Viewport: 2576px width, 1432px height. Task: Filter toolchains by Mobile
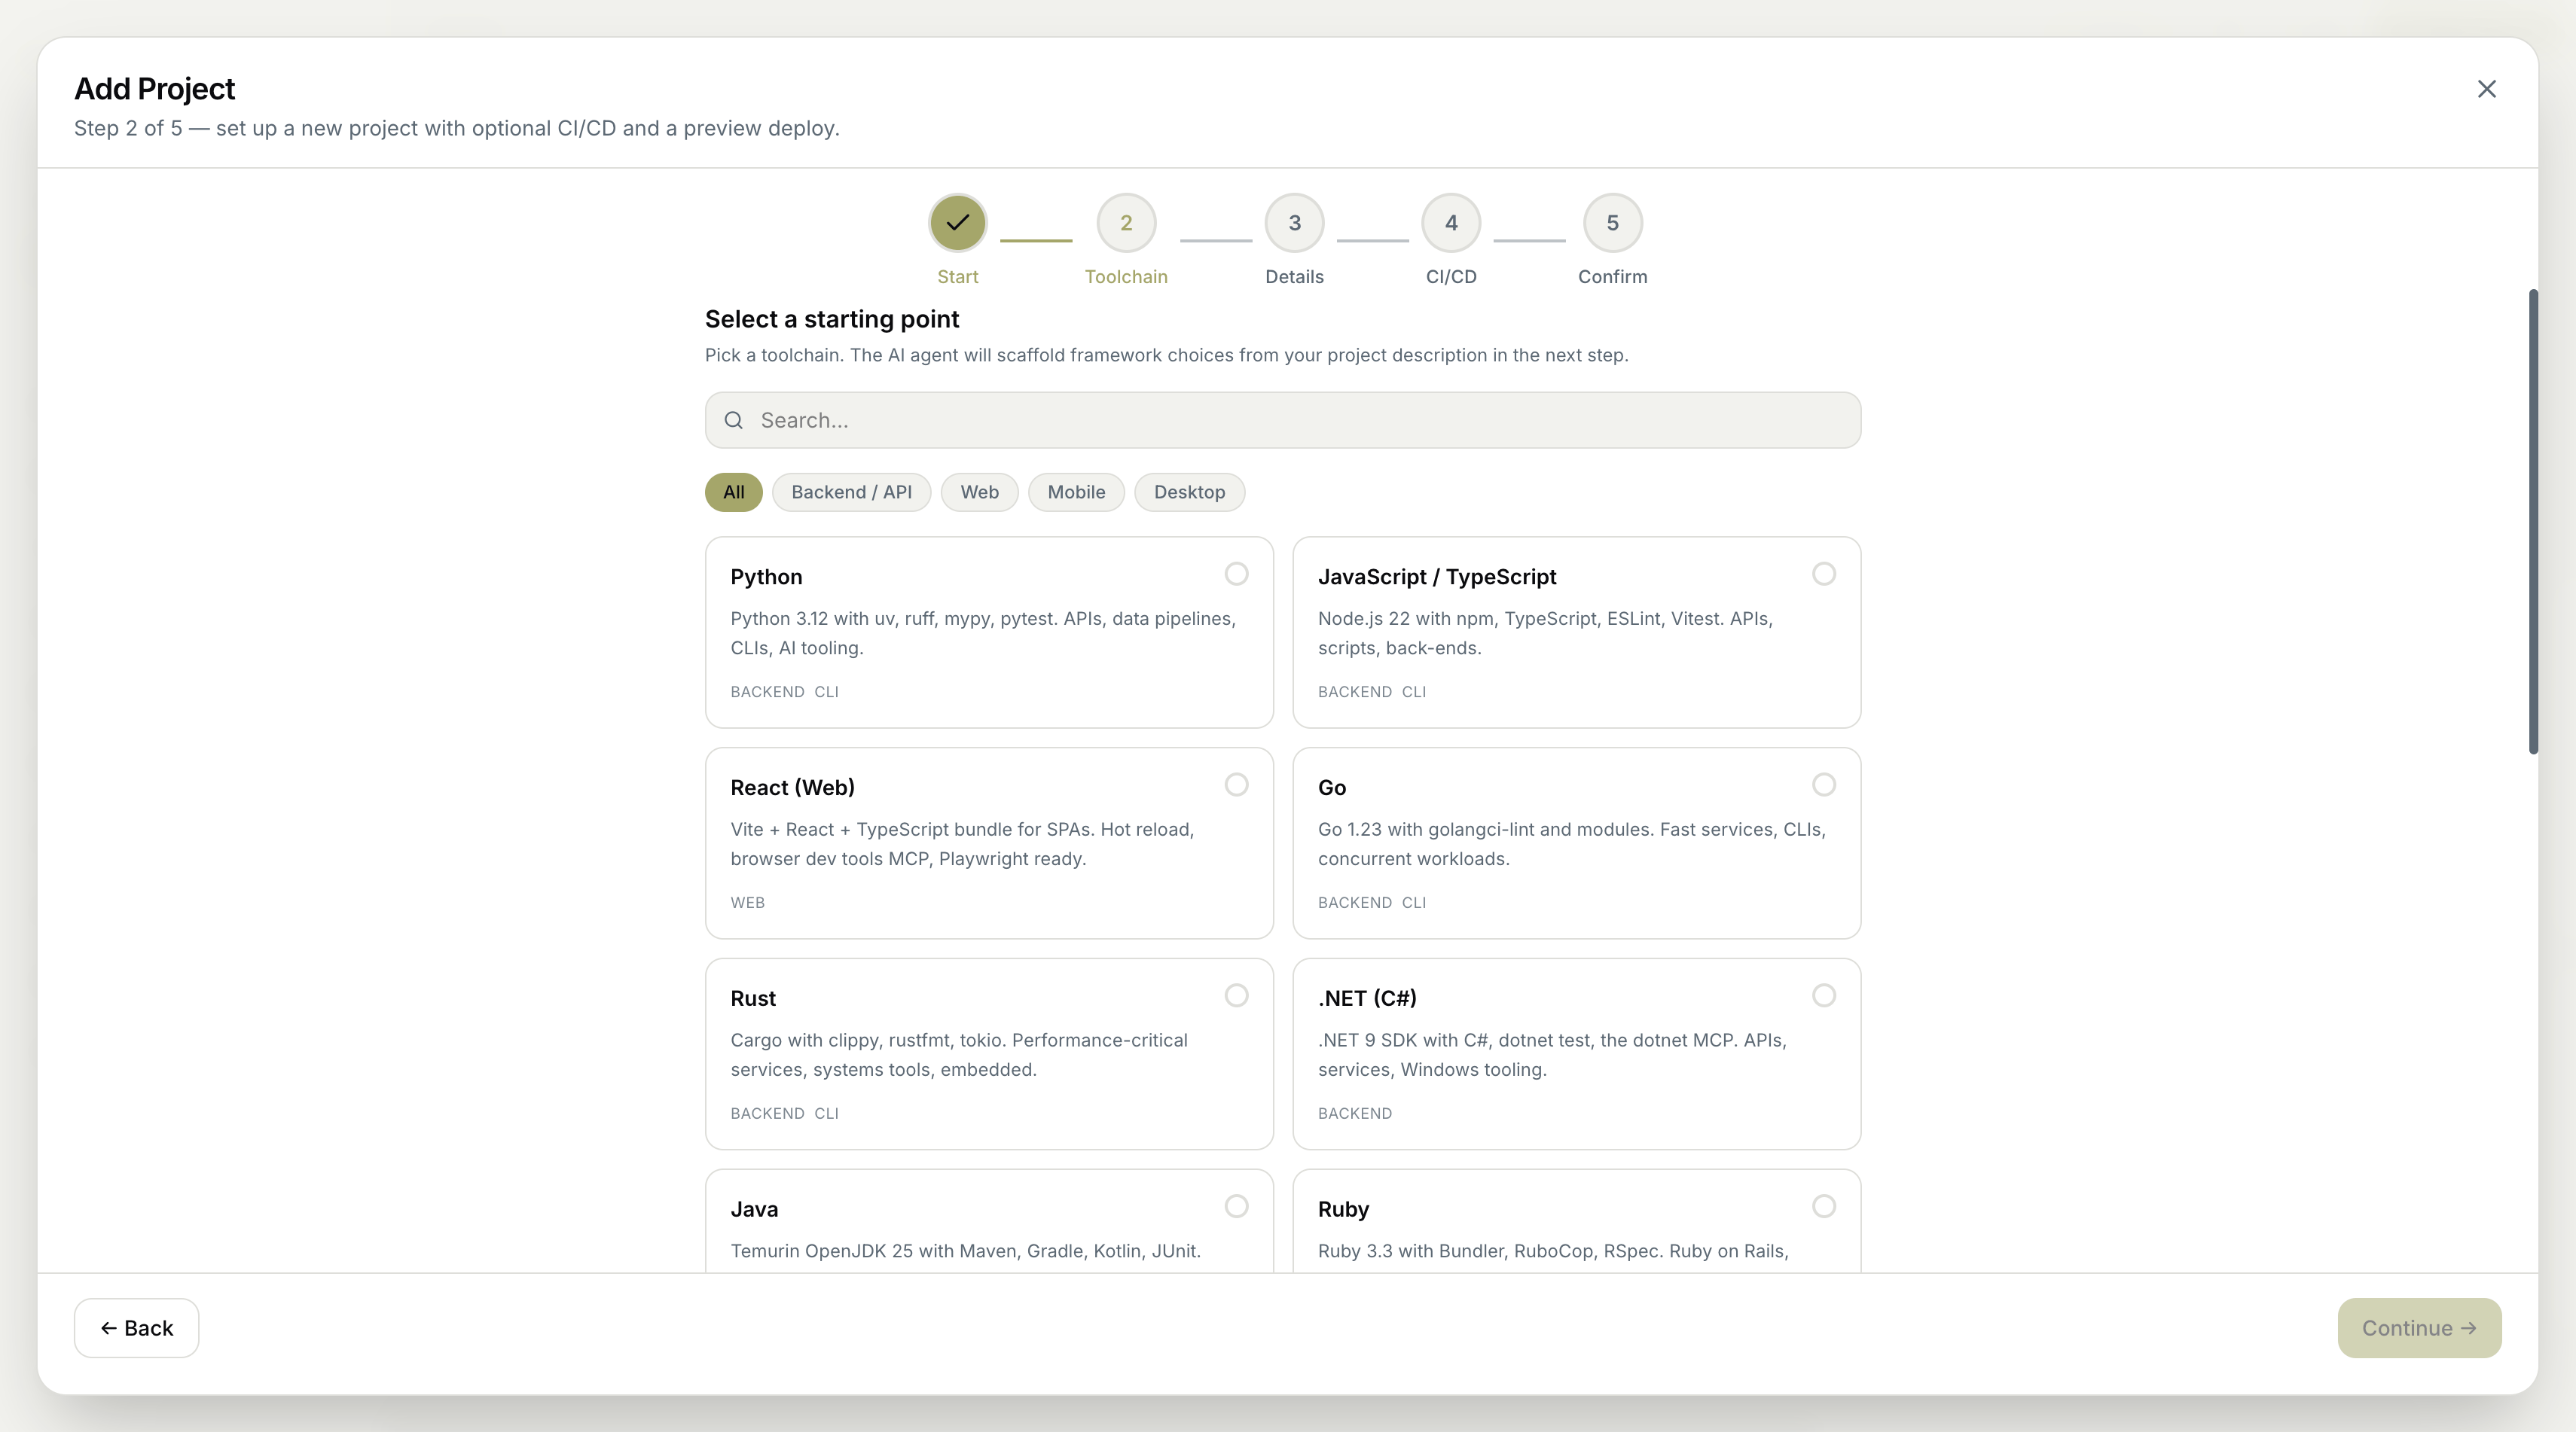pos(1076,492)
